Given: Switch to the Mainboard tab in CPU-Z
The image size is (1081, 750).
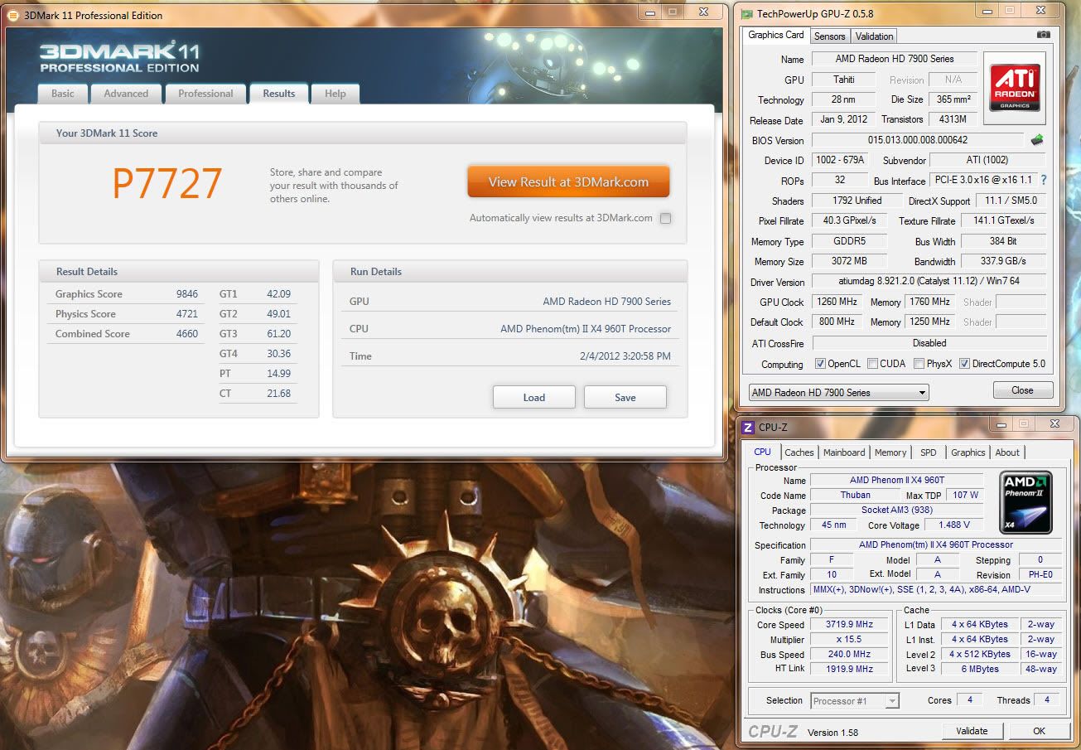Looking at the screenshot, I should [844, 452].
